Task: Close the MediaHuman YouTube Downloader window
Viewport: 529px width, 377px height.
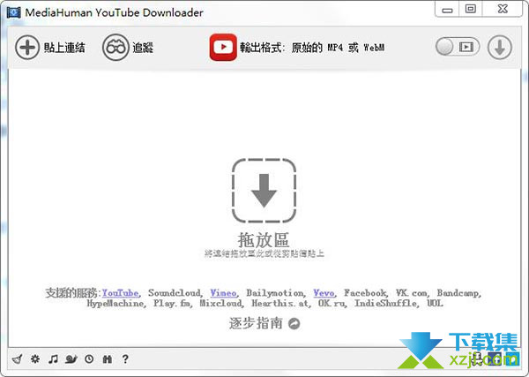Action: [503, 9]
